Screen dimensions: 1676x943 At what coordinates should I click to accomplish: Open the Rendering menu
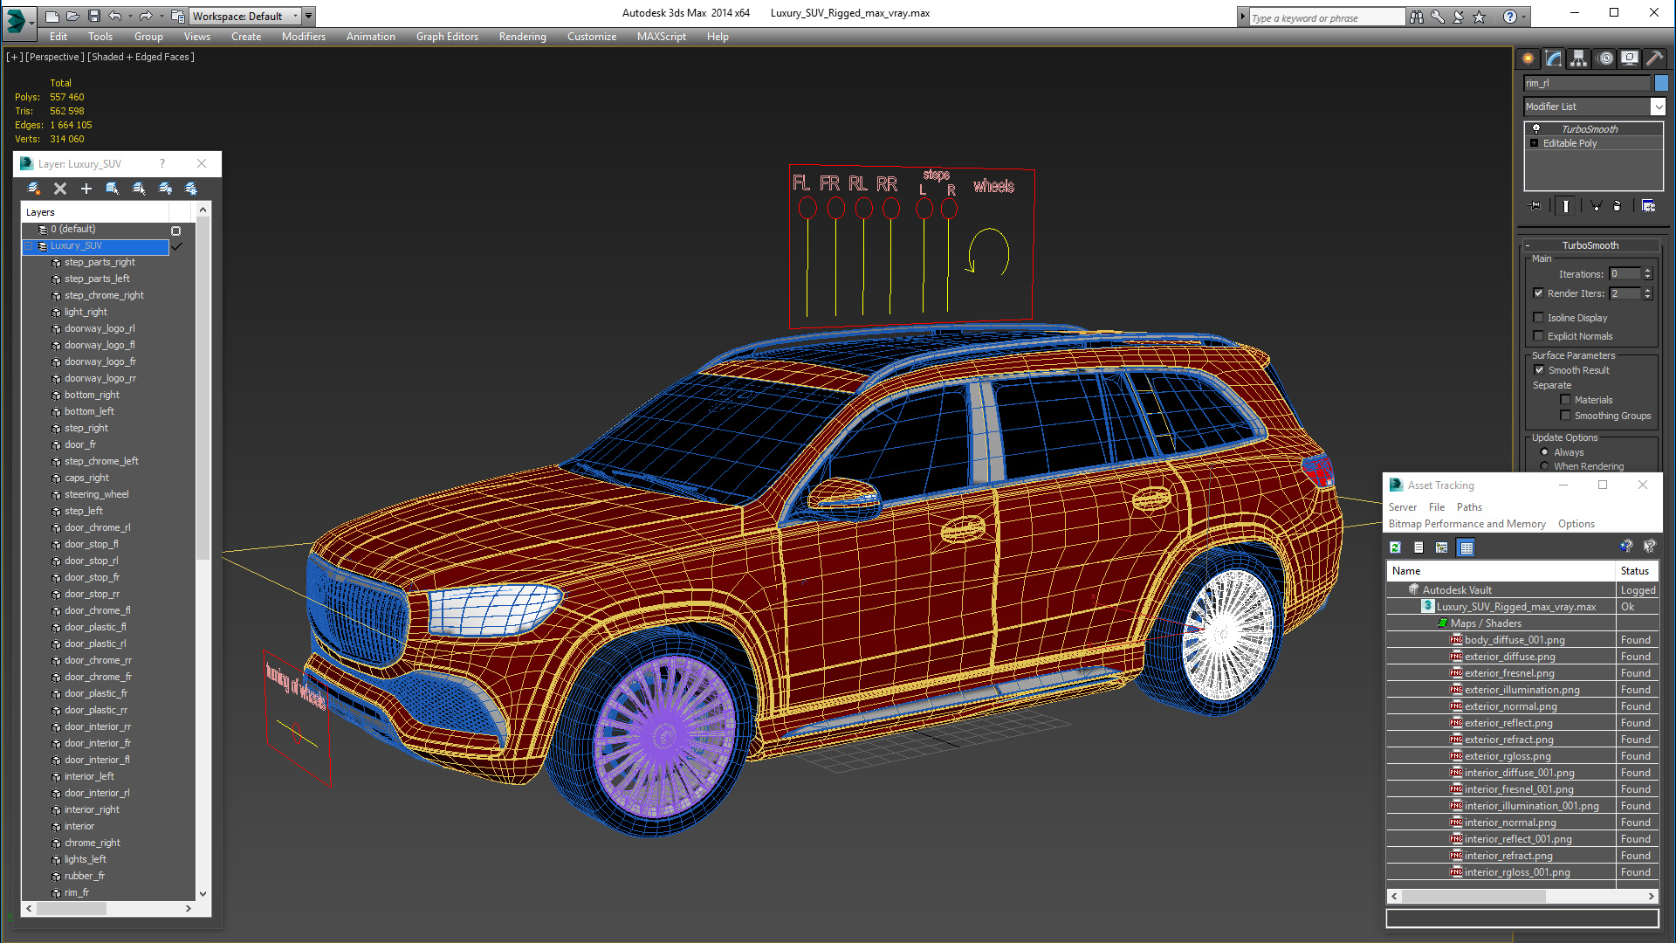tap(522, 37)
